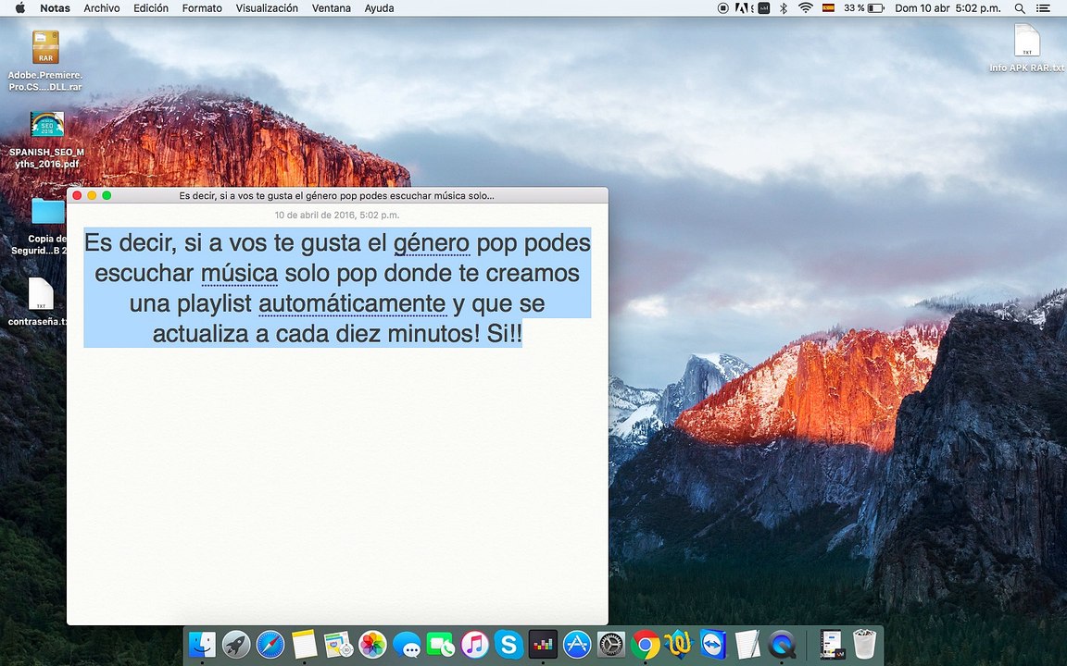Open Safari compass icon in Dock
The width and height of the screenshot is (1067, 666).
point(270,644)
